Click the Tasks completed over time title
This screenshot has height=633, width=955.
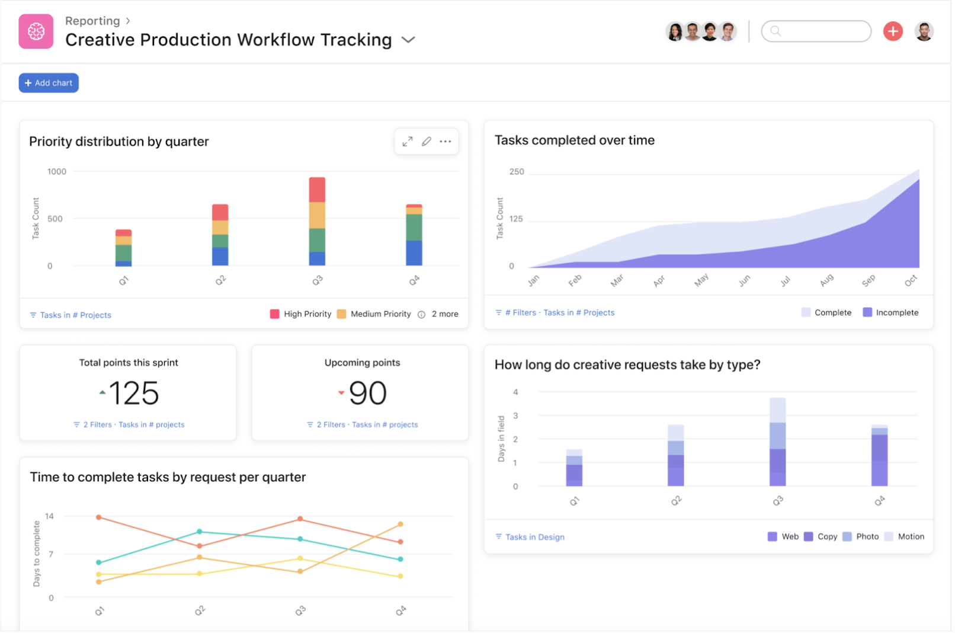(575, 140)
